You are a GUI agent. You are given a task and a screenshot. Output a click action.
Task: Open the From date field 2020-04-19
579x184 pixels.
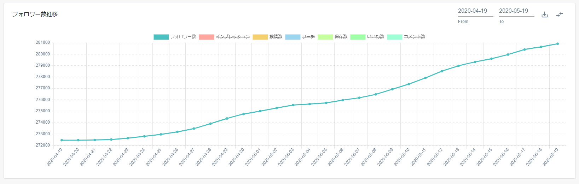475,11
